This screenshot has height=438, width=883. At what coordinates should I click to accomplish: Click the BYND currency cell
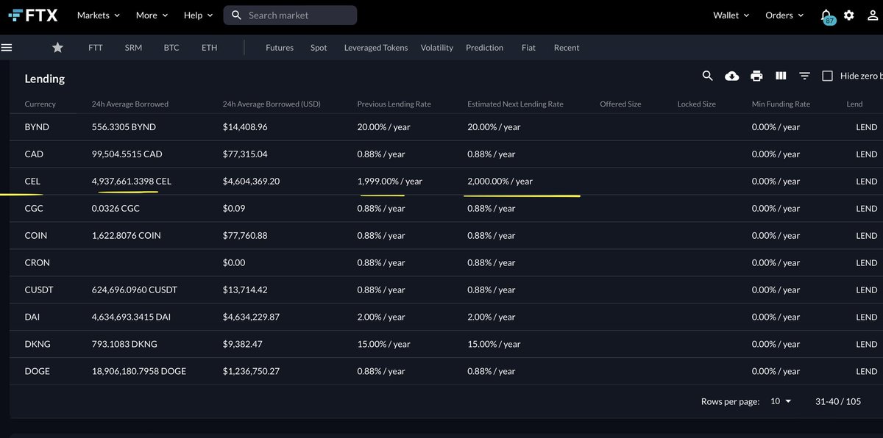pos(37,127)
